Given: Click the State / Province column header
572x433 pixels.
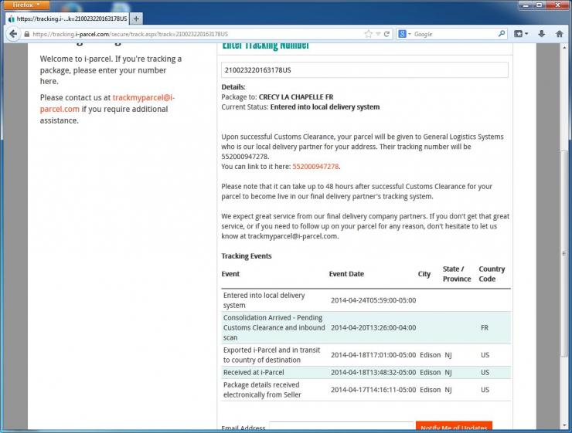Looking at the screenshot, I should [x=457, y=274].
